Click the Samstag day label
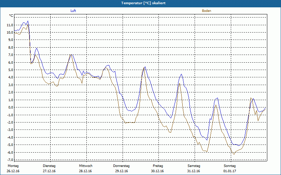 [x=194, y=166]
